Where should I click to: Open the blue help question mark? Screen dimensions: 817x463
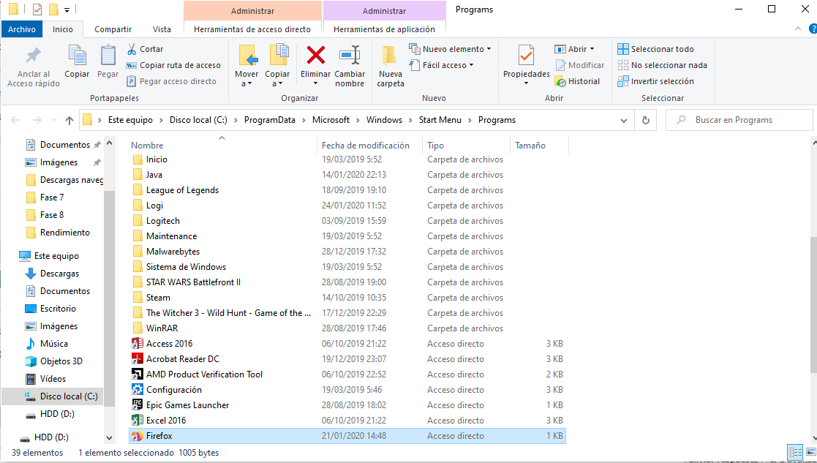tap(813, 29)
